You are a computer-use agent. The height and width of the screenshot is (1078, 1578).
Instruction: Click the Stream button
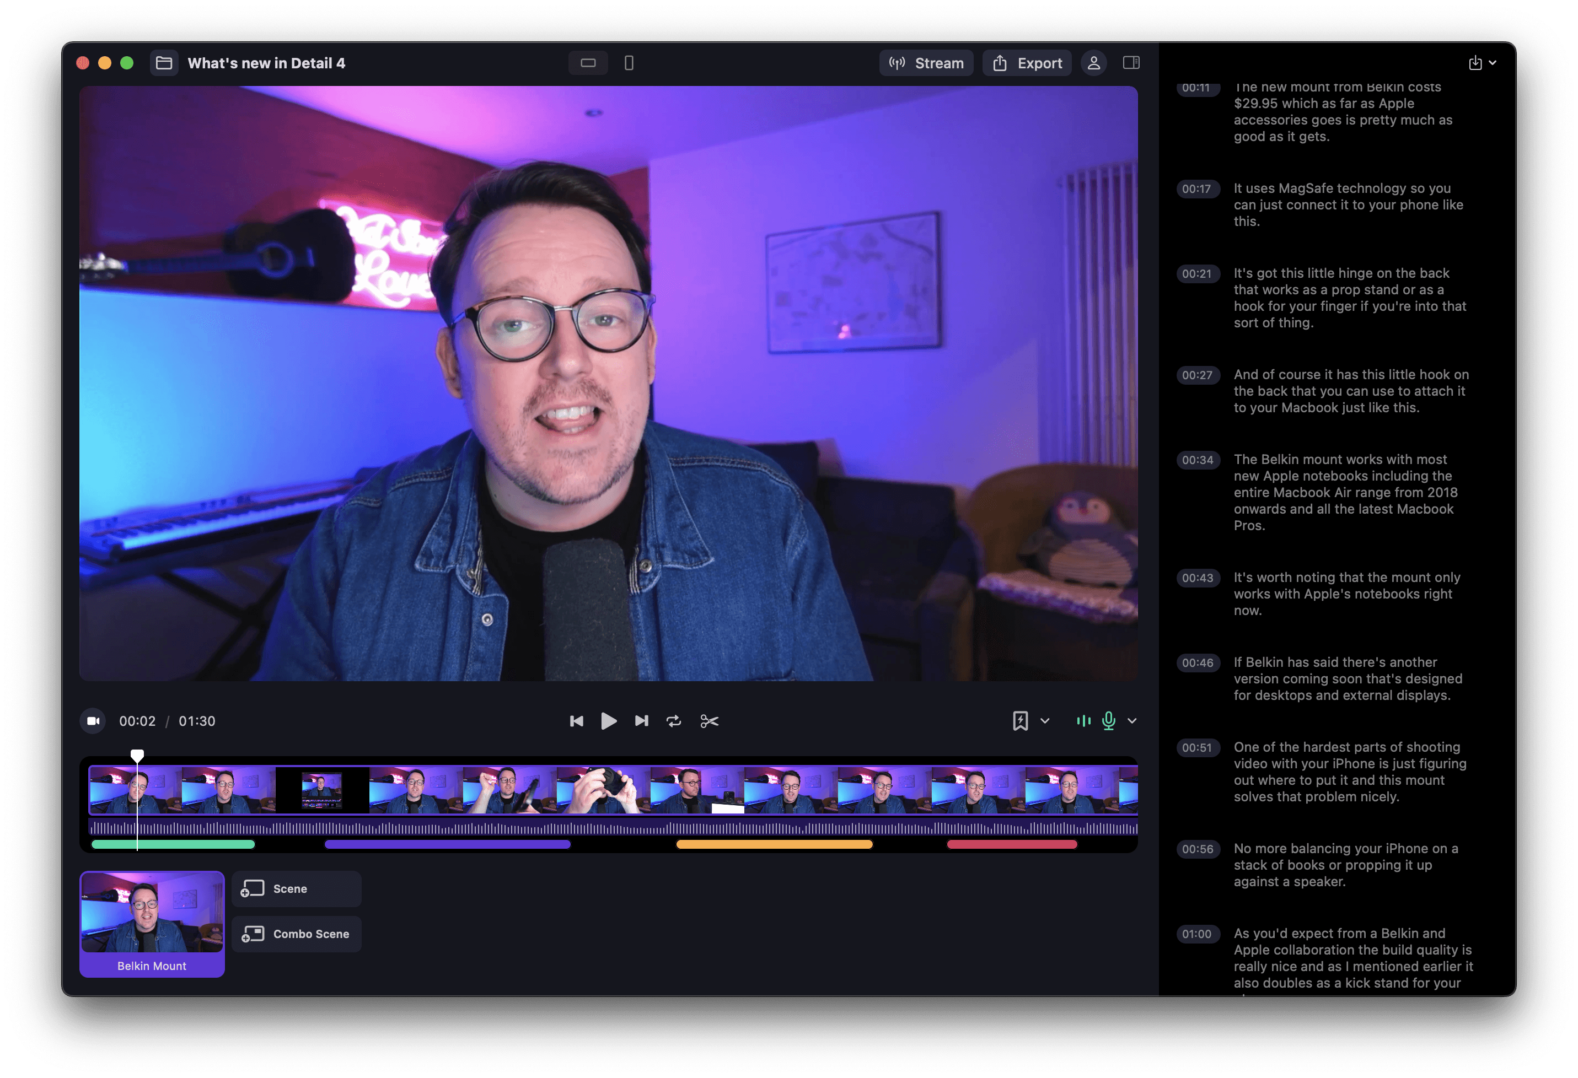[926, 63]
